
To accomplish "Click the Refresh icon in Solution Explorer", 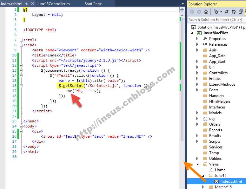I will pos(233,12).
